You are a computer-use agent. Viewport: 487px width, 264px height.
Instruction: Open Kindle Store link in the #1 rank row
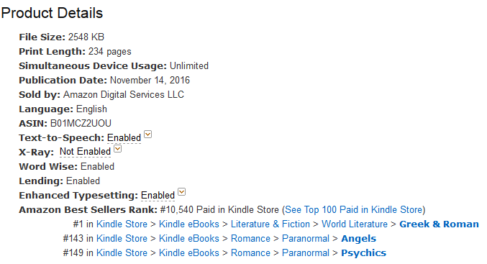122,224
